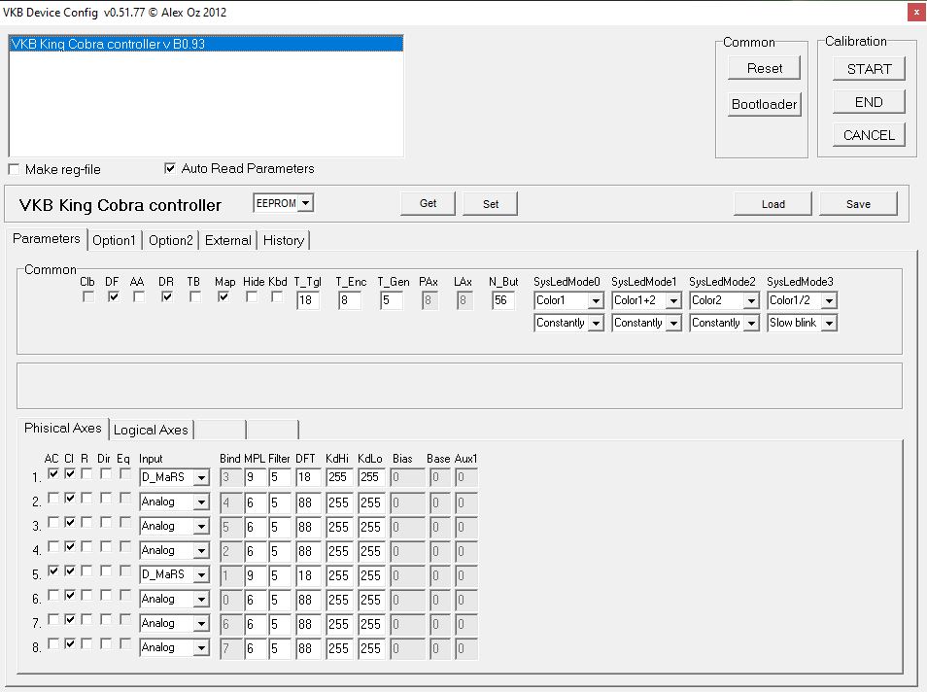Toggle AC checkbox for axis 1
Image resolution: width=927 pixels, height=692 pixels.
click(53, 473)
